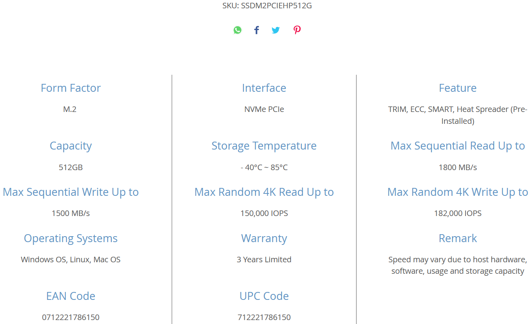Select the Capacity heading
531x324 pixels.
pyautogui.click(x=71, y=146)
